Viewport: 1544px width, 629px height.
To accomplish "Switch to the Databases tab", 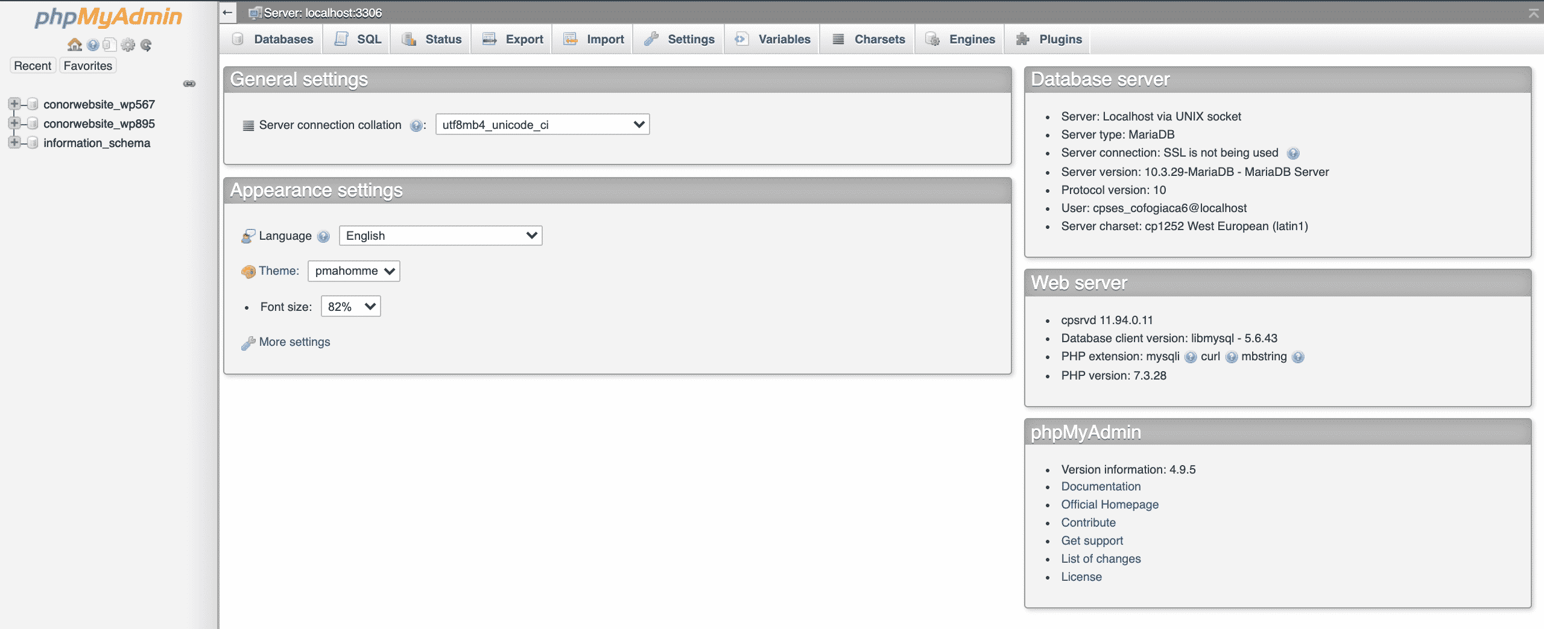I will [x=273, y=39].
